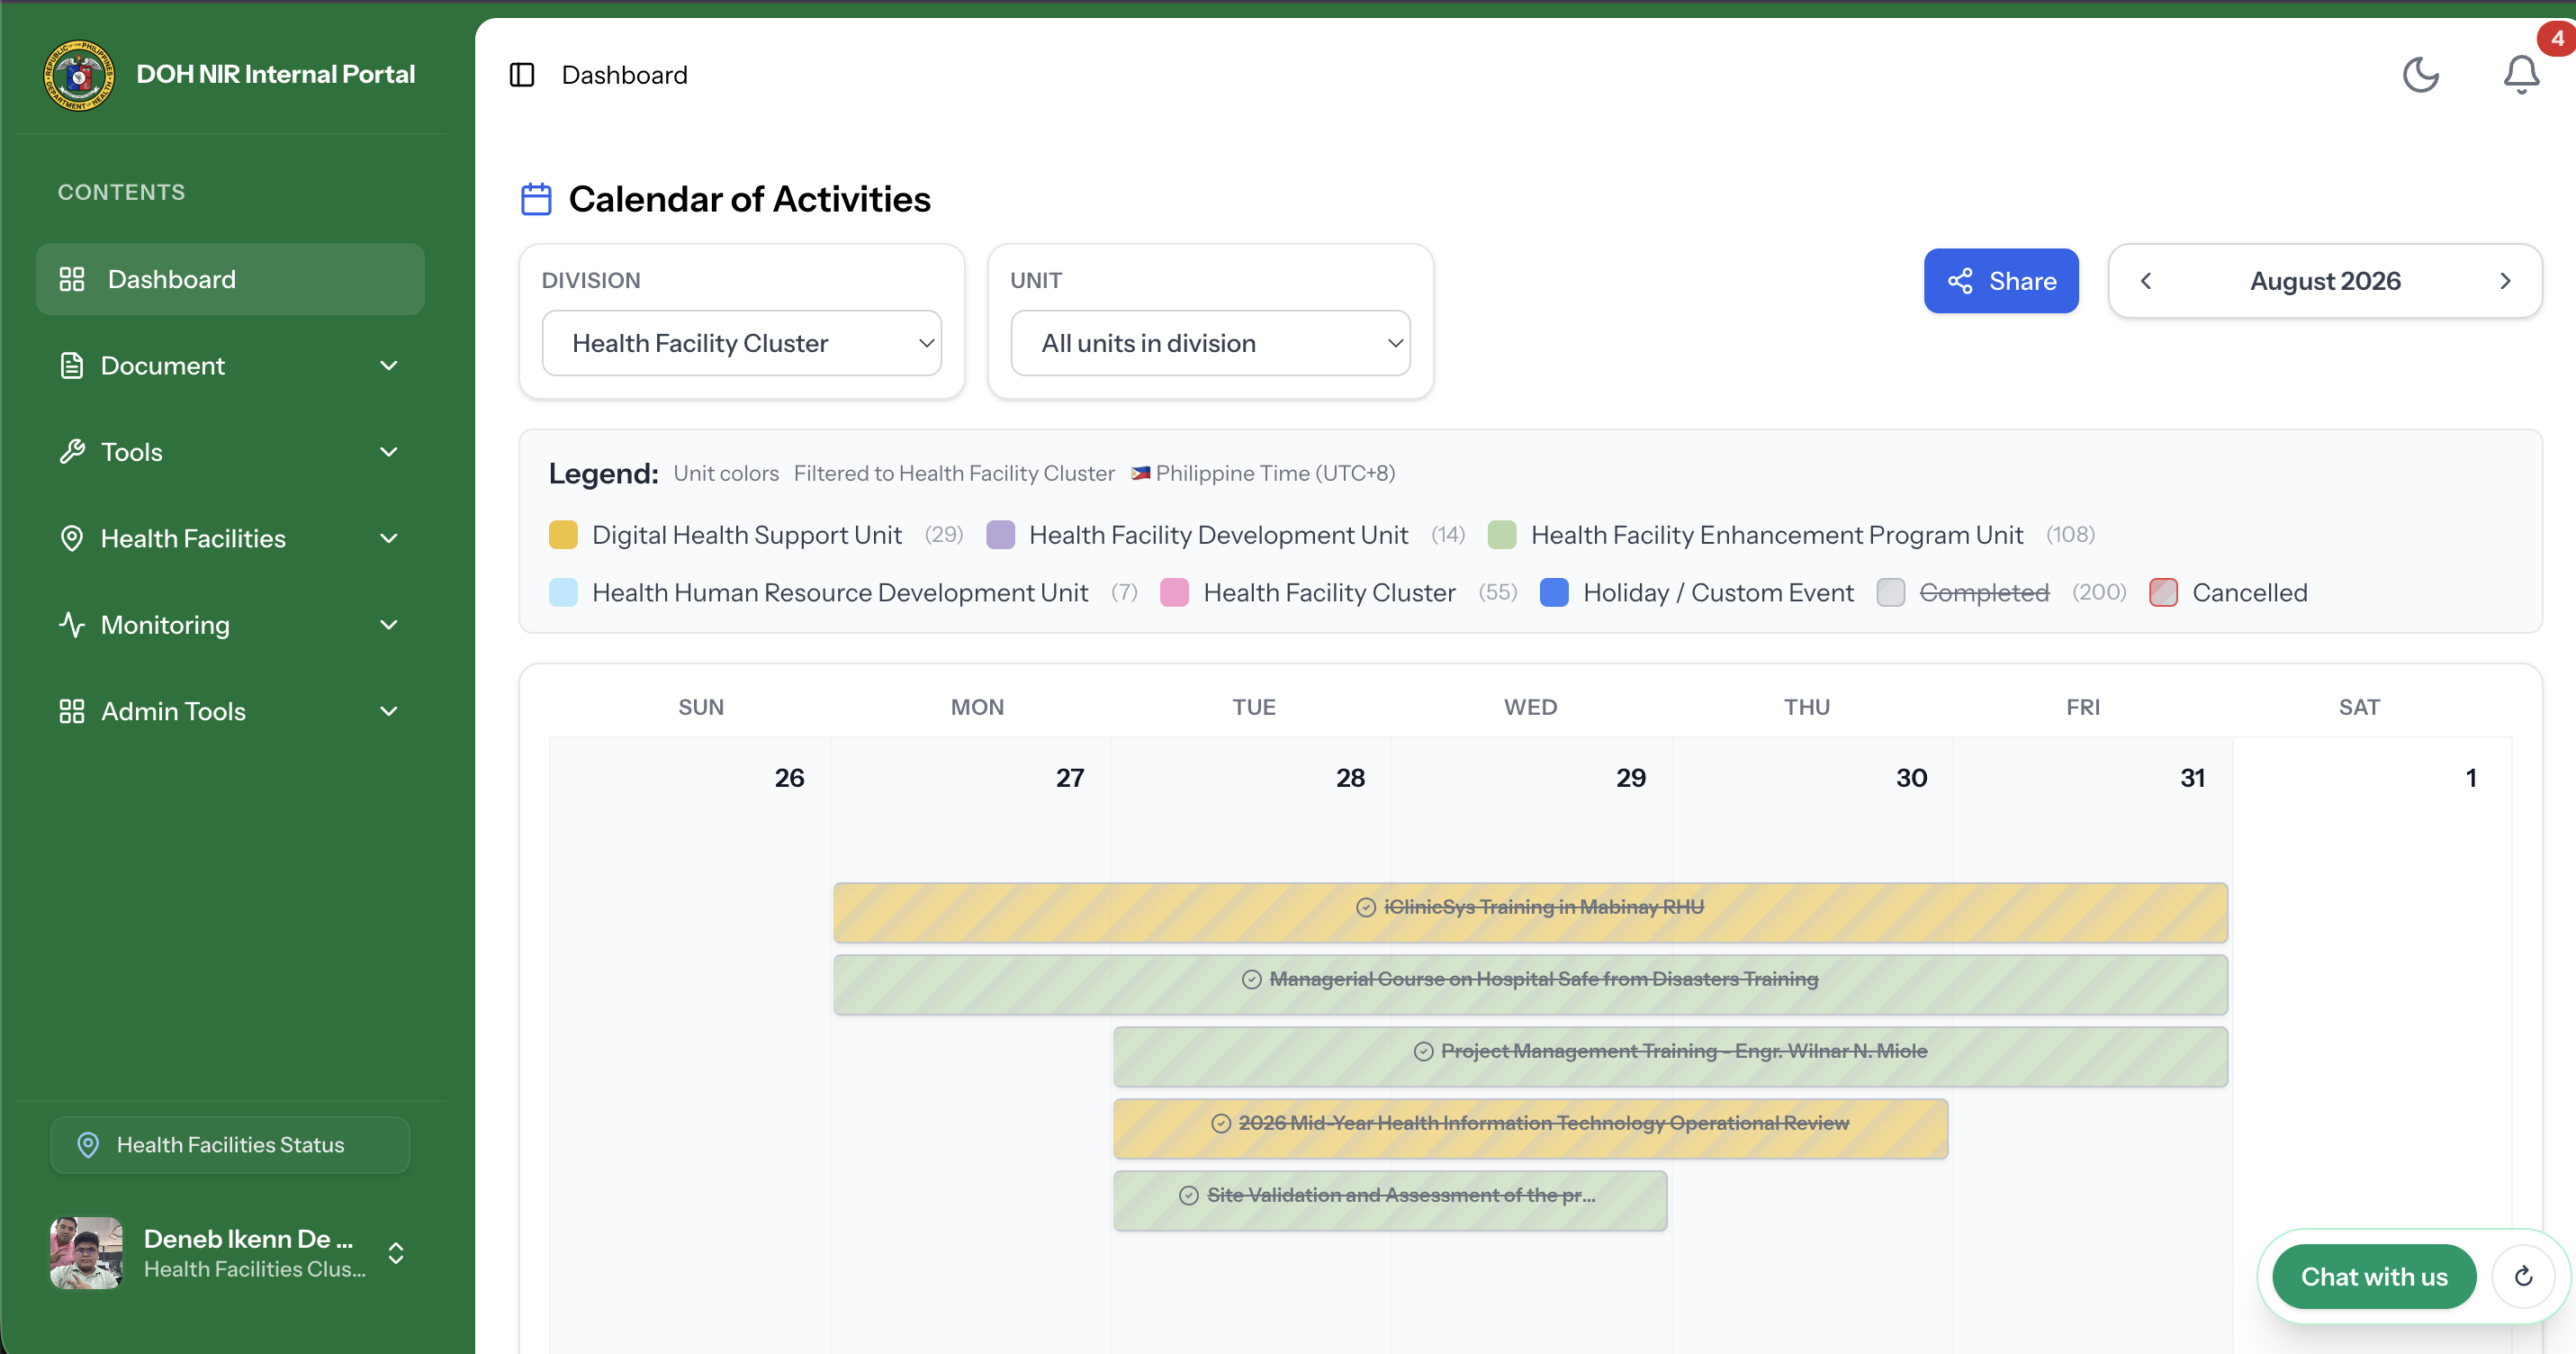Select Dashboard in the sidebar
Image resolution: width=2576 pixels, height=1354 pixels.
pos(230,279)
